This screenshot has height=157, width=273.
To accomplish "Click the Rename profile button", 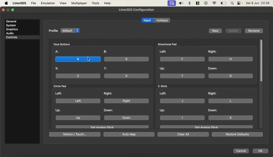I will pos(254,31).
